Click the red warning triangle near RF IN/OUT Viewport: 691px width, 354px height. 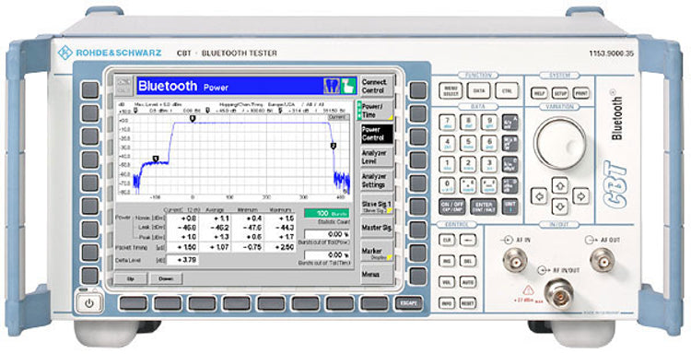point(528,290)
